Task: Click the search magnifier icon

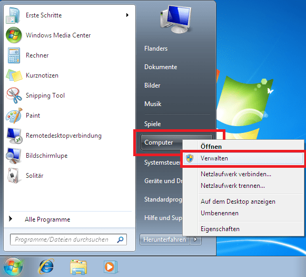Action: [120, 239]
